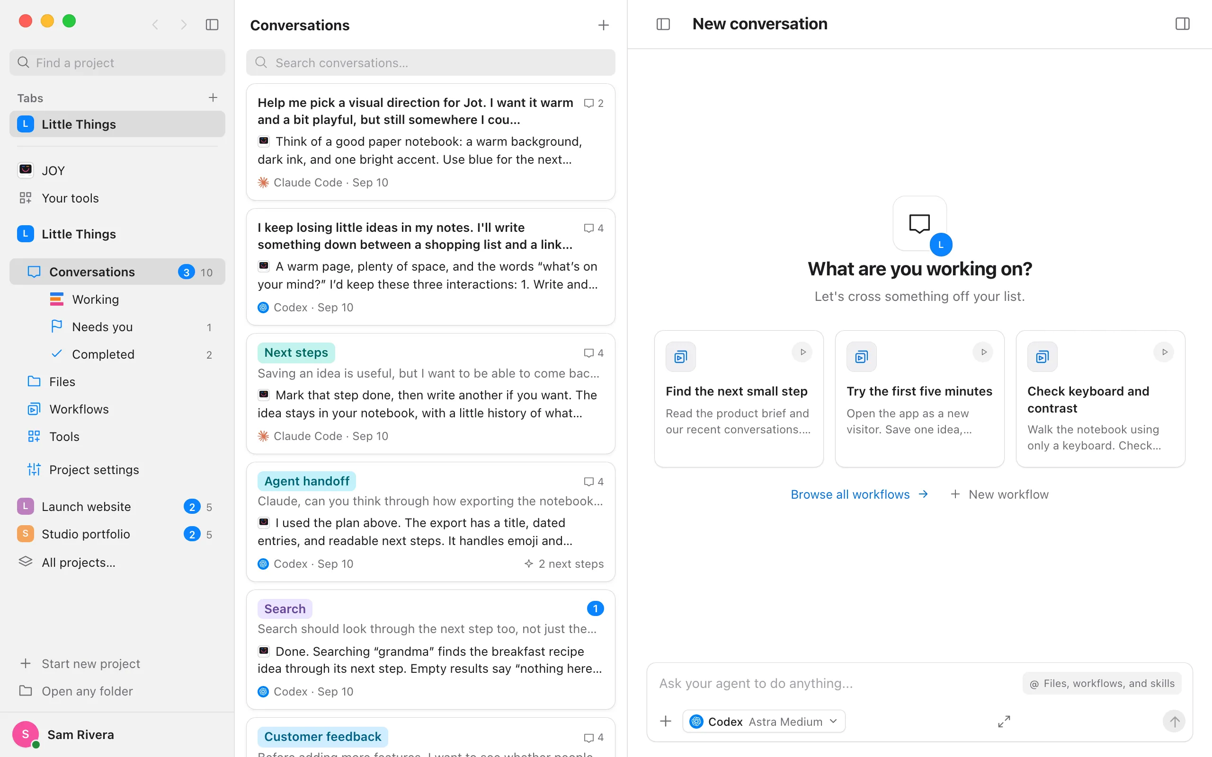This screenshot has width=1212, height=757.
Task: Run 'Check keyboard and contrast' workflow
Action: (1164, 352)
